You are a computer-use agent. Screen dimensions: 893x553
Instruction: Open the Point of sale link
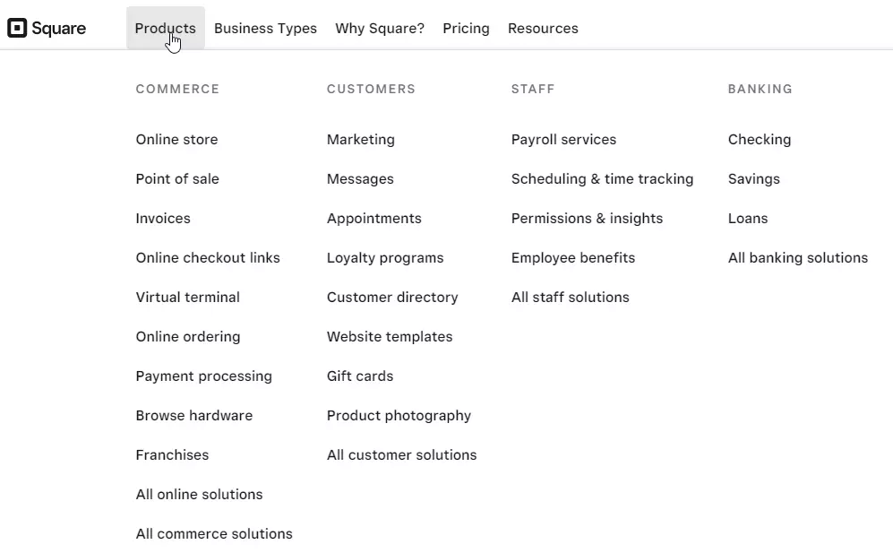[177, 179]
